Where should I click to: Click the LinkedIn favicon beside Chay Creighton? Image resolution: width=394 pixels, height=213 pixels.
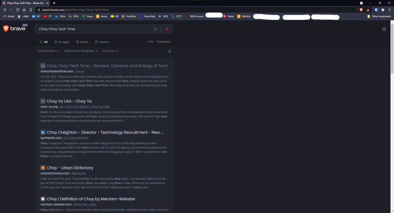tap(43, 132)
